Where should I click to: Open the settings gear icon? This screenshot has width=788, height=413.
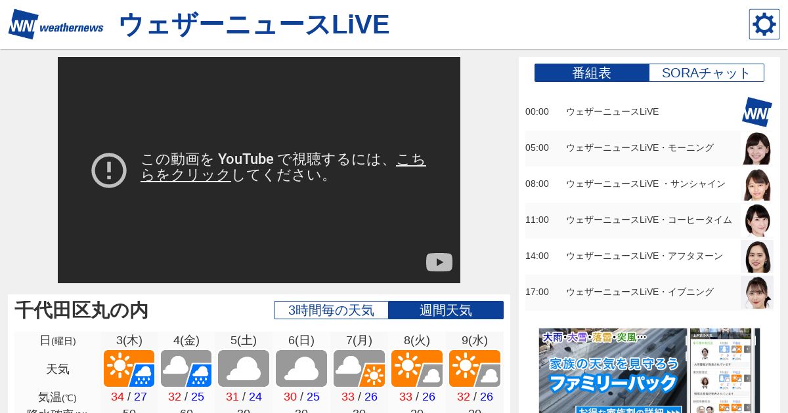point(764,24)
